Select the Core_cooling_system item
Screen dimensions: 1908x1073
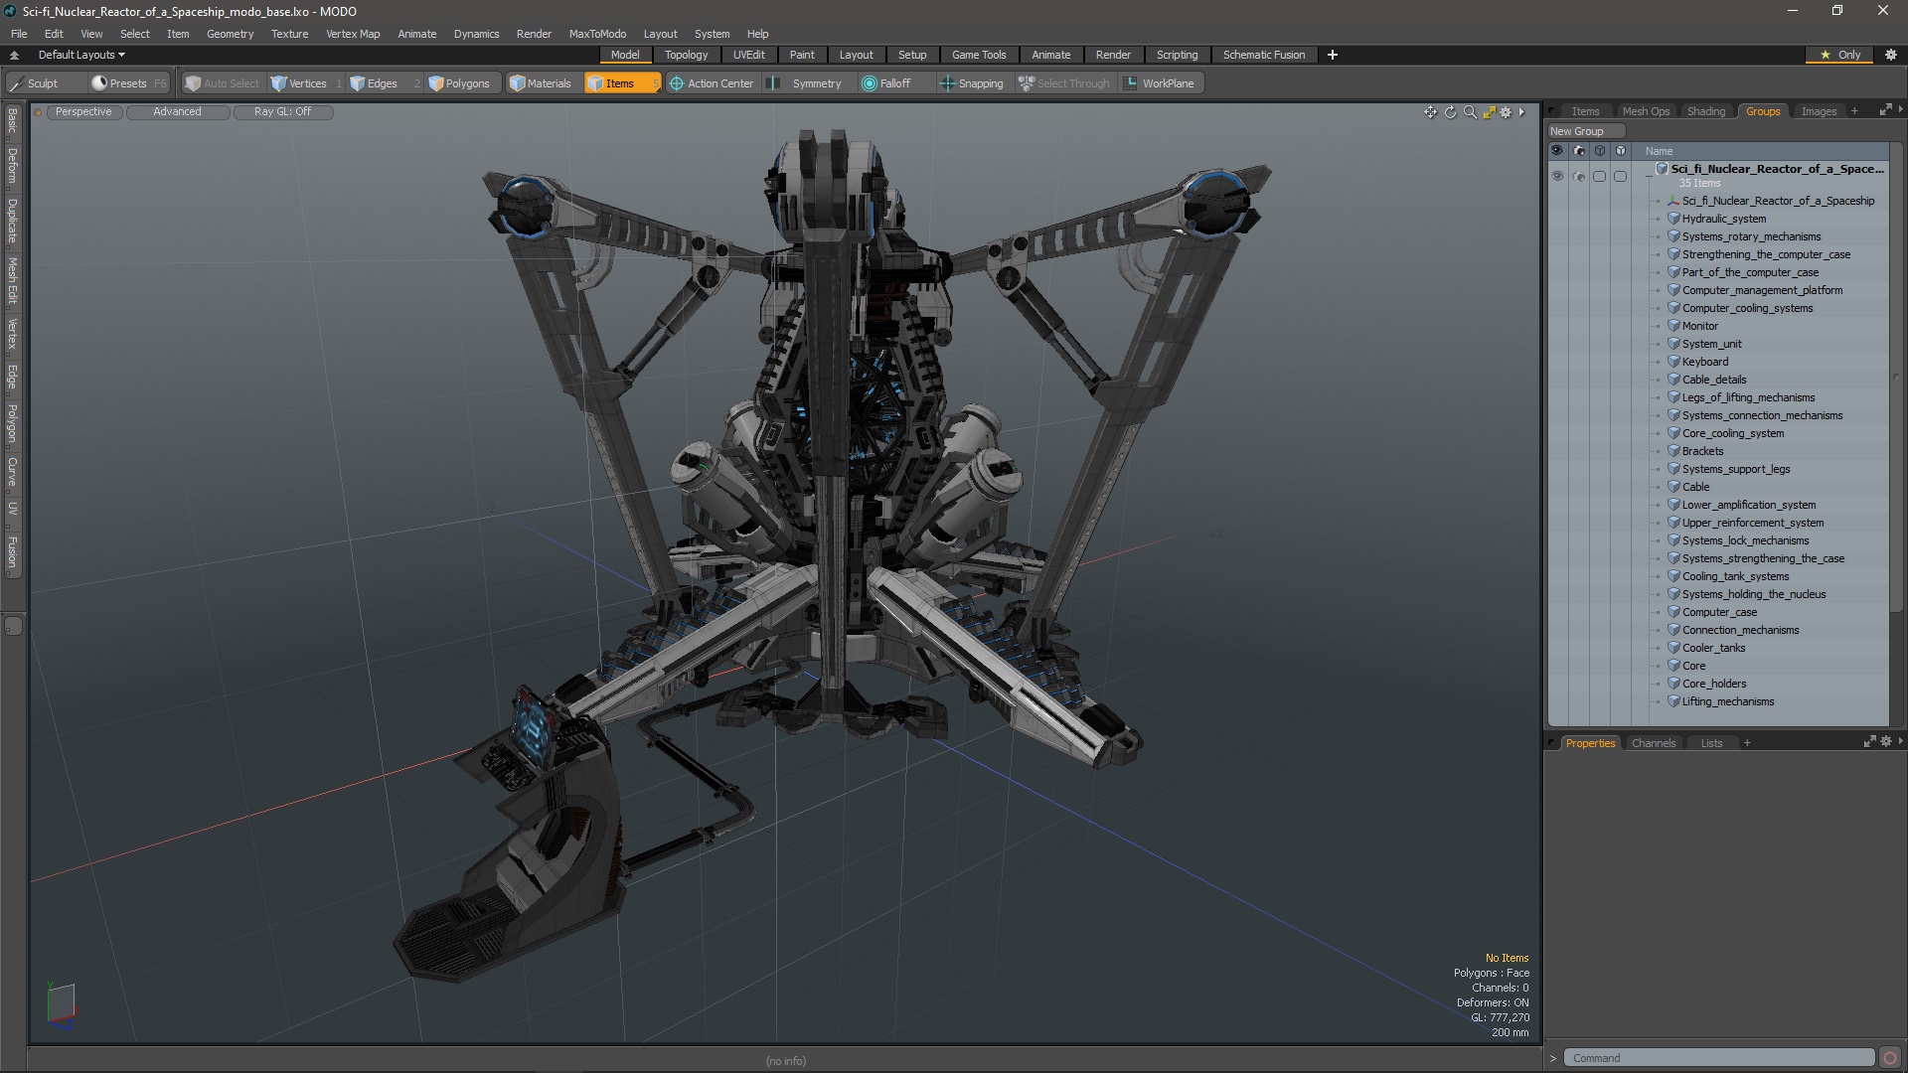[1732, 433]
